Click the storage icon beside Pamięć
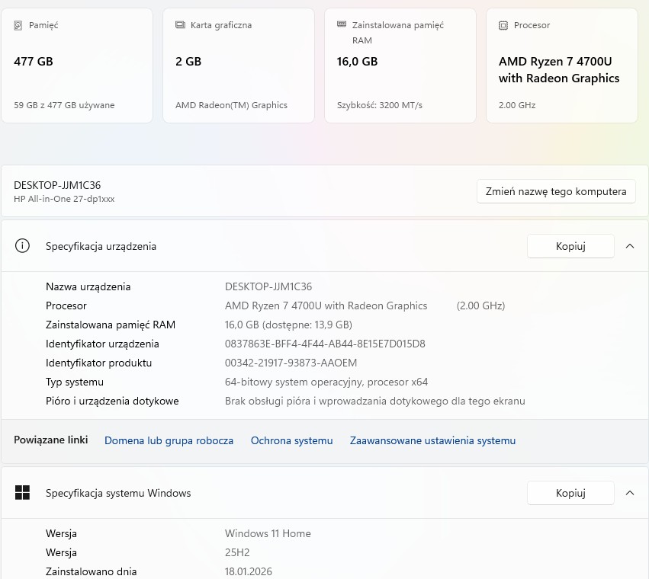This screenshot has width=649, height=579. (x=18, y=25)
